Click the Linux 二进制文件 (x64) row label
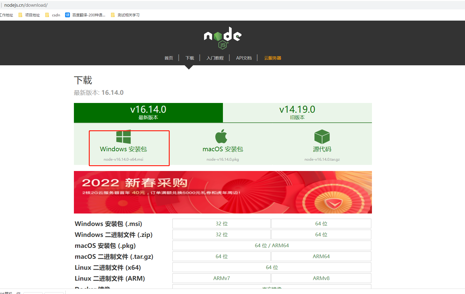This screenshot has height=294, width=465. click(x=108, y=268)
